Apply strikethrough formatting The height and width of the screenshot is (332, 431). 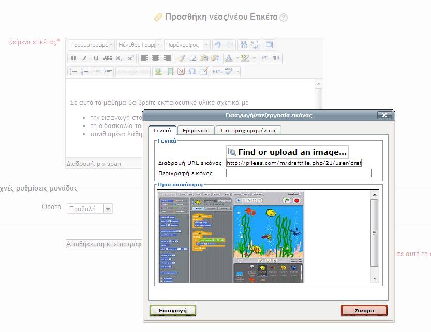108,58
